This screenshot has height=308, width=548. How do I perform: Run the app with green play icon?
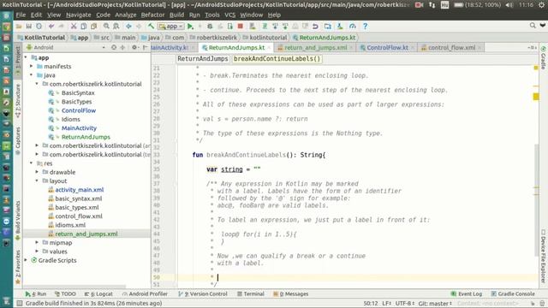click(190, 27)
